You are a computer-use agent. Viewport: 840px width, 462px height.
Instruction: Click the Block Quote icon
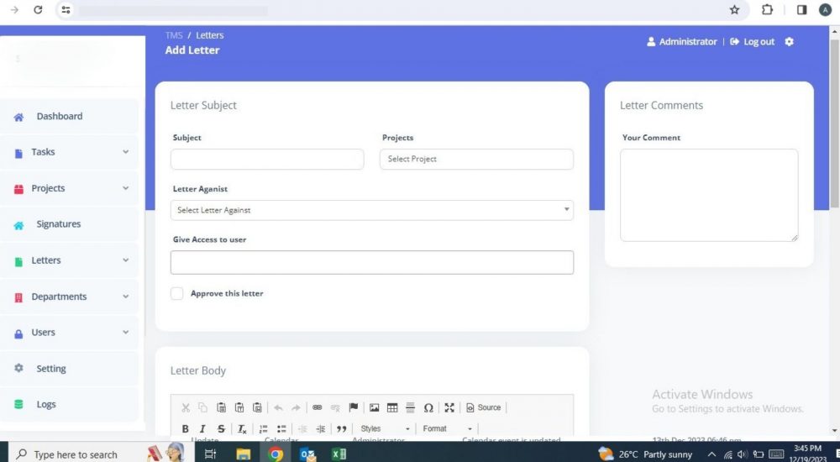342,429
